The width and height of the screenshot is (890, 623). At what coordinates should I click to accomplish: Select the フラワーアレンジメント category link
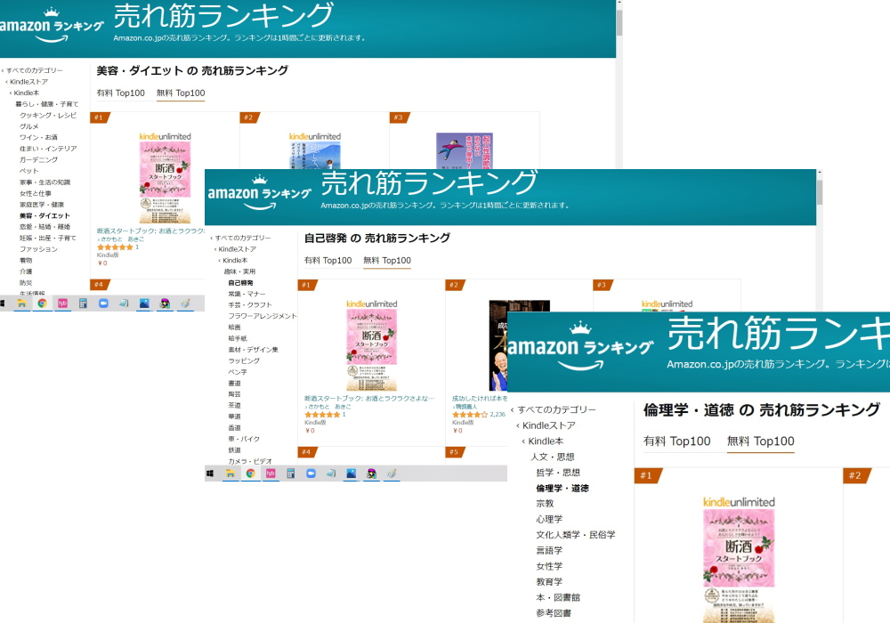coord(262,316)
